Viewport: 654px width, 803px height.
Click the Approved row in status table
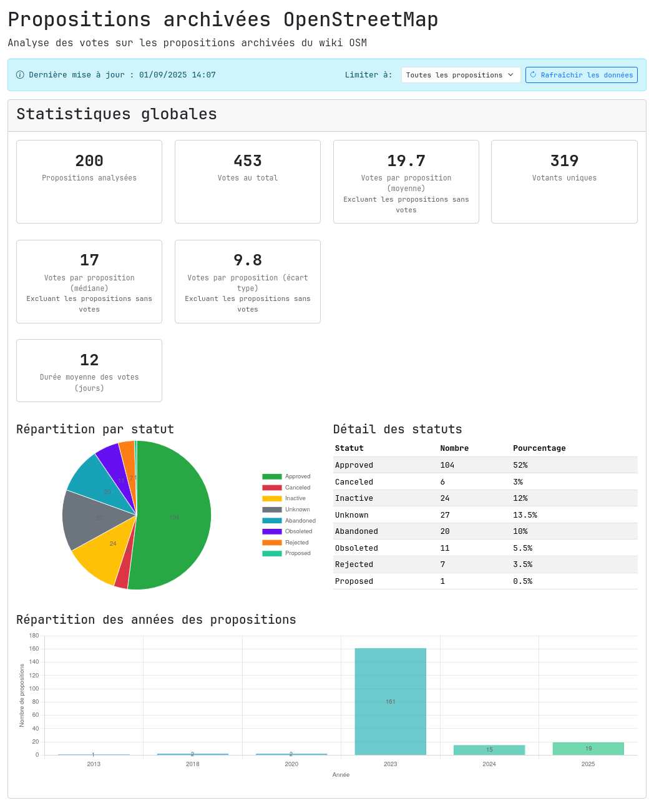coord(485,465)
